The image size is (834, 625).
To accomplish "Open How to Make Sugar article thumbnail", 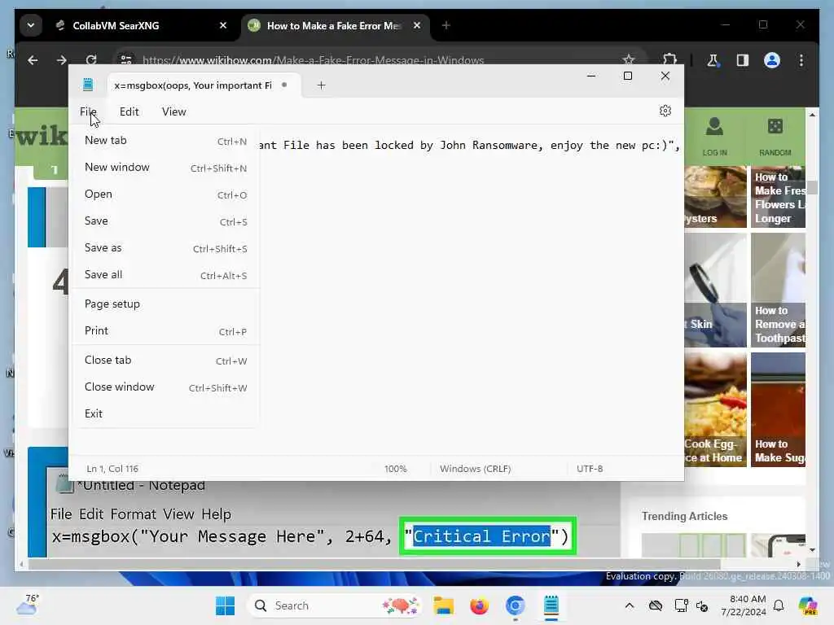I will (x=778, y=410).
